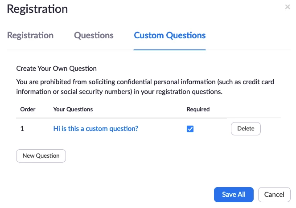
Task: Switch to the Registration tab
Action: point(30,36)
